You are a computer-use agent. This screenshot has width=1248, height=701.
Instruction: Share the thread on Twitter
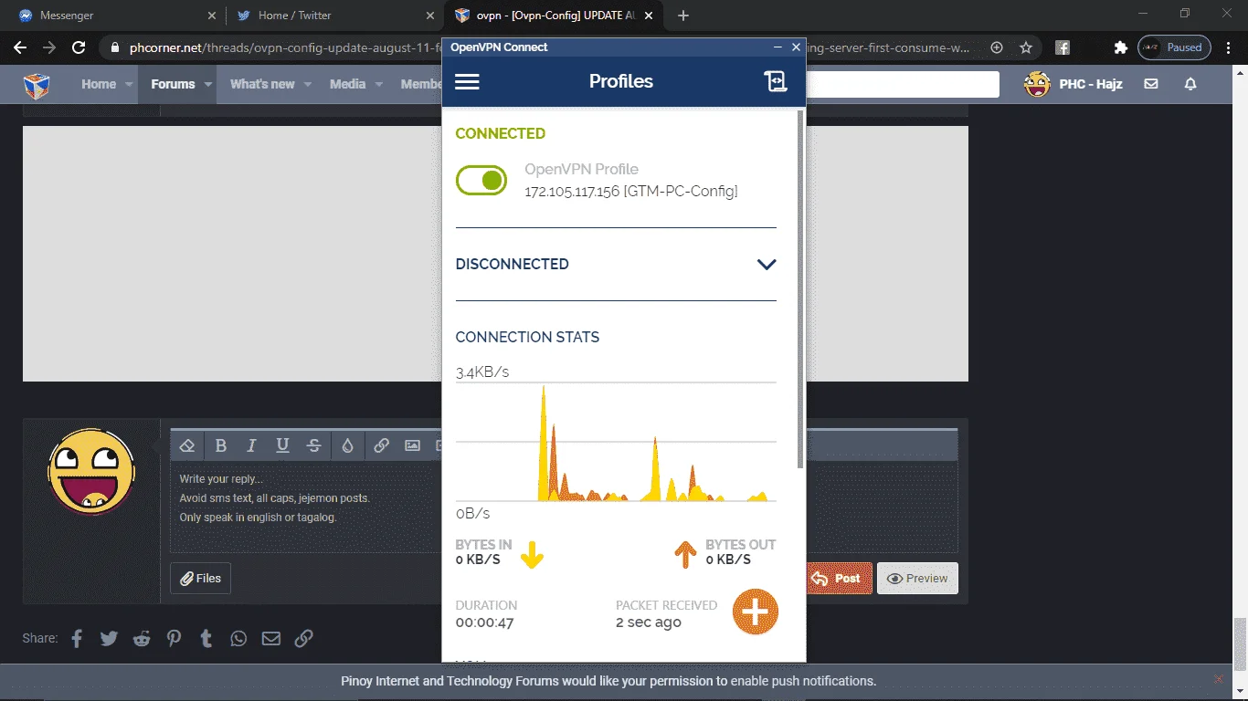coord(109,638)
